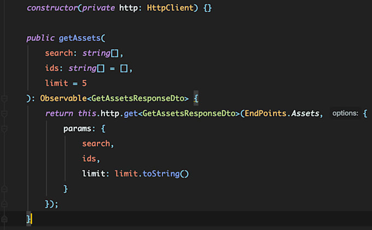The width and height of the screenshot is (372, 230).
Task: Click the '});' closing line
Action: click(51, 204)
